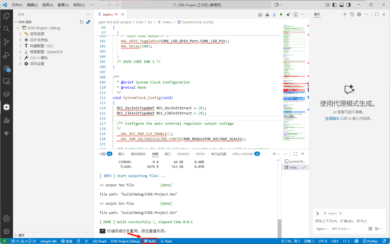Click Flash in the status bar
The image size is (390, 244).
pyautogui.click(x=166, y=241)
